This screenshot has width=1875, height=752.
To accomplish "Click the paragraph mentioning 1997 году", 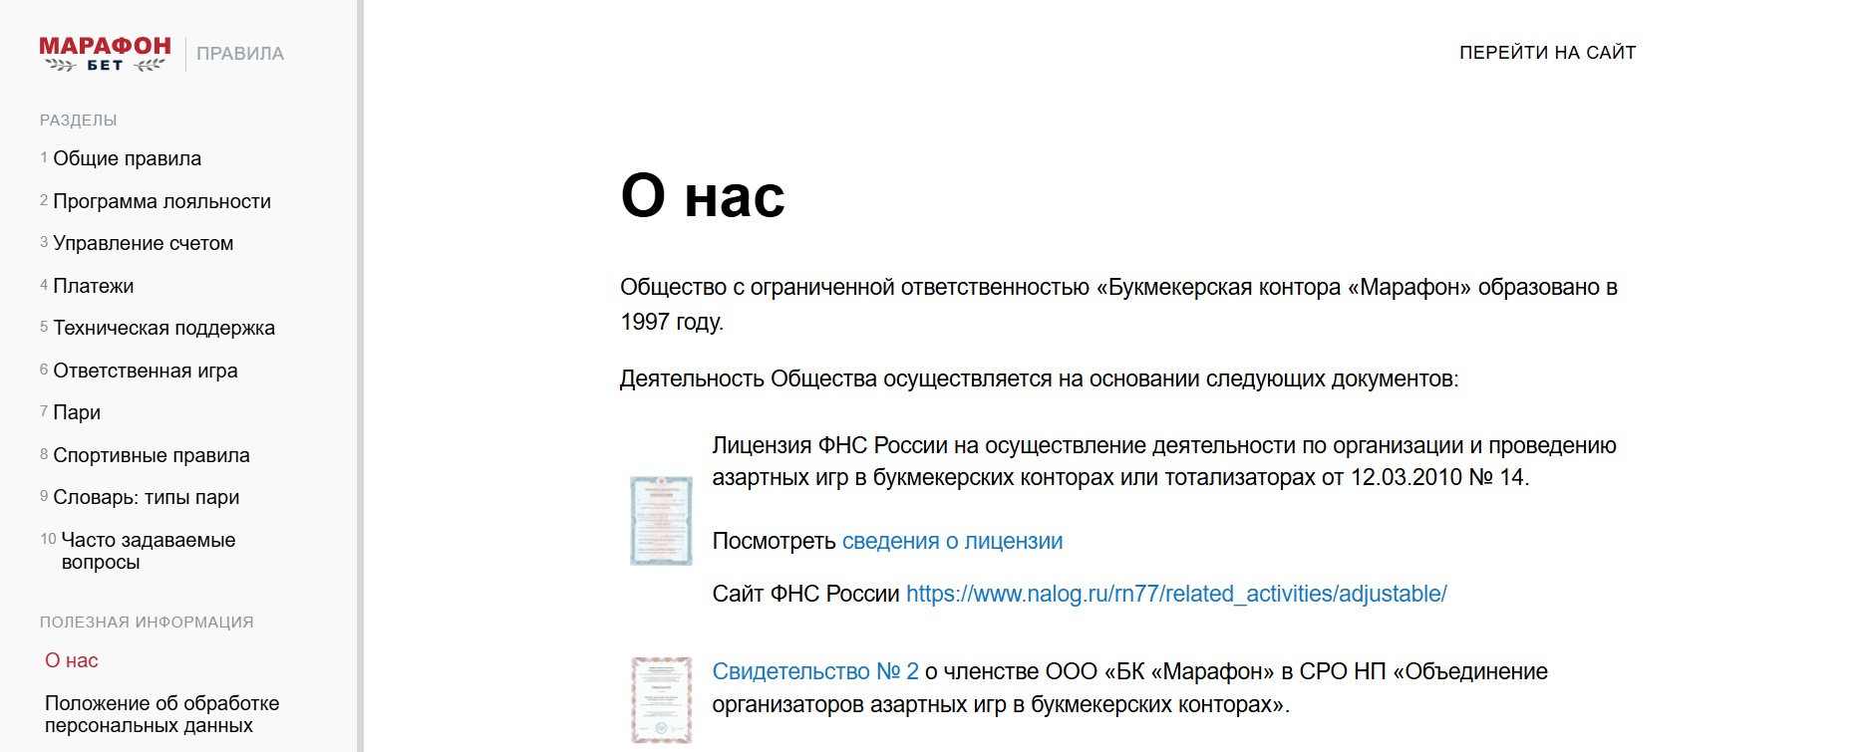I will 1118,304.
